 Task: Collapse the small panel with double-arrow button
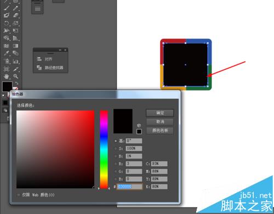point(60,50)
